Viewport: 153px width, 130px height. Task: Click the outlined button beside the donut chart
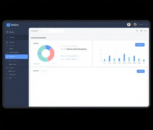[x=74, y=56]
